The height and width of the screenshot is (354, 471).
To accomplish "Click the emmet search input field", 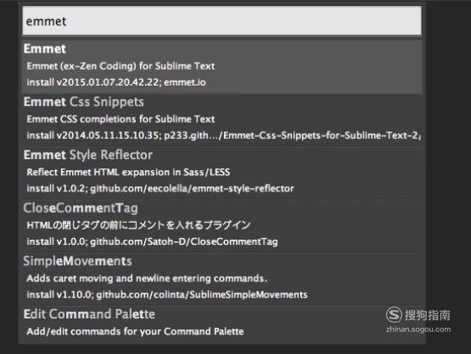I will 221,21.
